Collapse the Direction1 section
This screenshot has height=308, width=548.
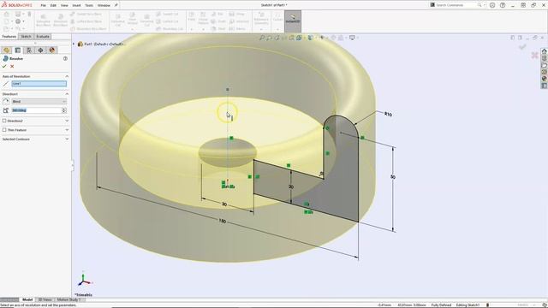(67, 94)
